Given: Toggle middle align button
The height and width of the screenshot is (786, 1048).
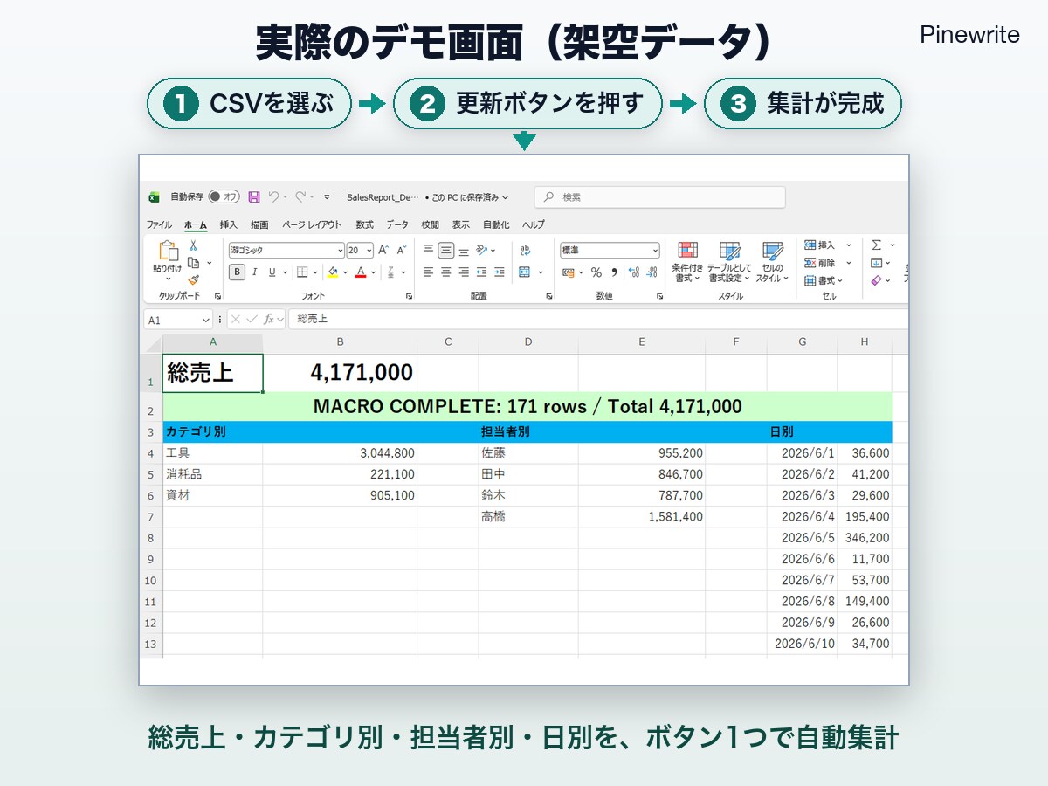Looking at the screenshot, I should pos(445,250).
